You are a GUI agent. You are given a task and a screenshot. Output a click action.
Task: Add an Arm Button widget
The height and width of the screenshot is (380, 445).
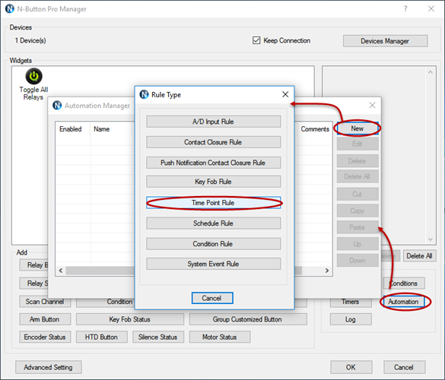[45, 319]
